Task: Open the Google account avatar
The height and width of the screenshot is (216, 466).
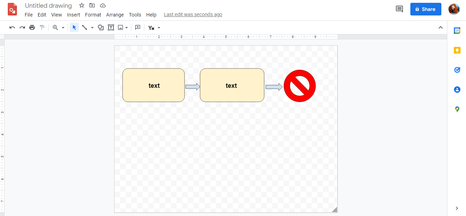Action: pyautogui.click(x=454, y=9)
